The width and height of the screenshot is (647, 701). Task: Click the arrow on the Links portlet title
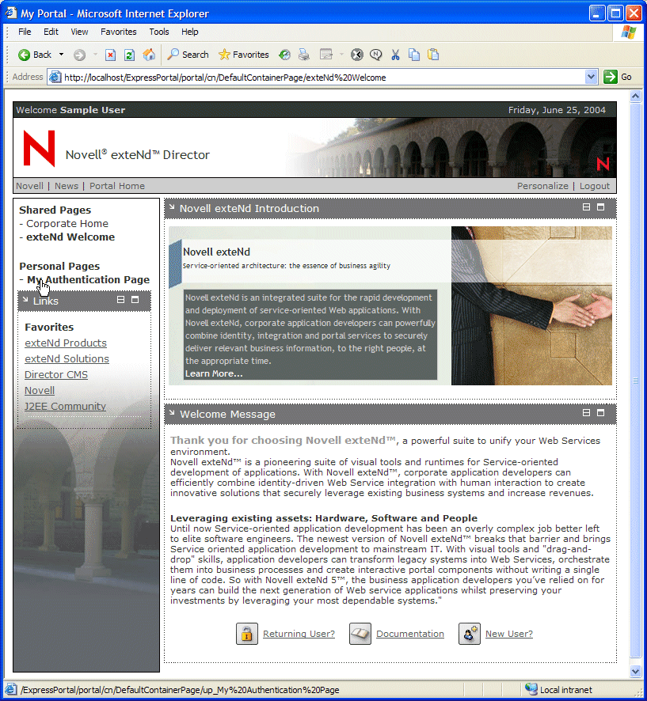[x=25, y=299]
